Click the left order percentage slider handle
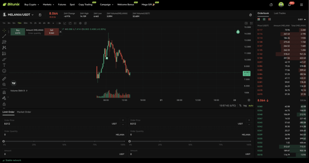 click(x=4, y=141)
